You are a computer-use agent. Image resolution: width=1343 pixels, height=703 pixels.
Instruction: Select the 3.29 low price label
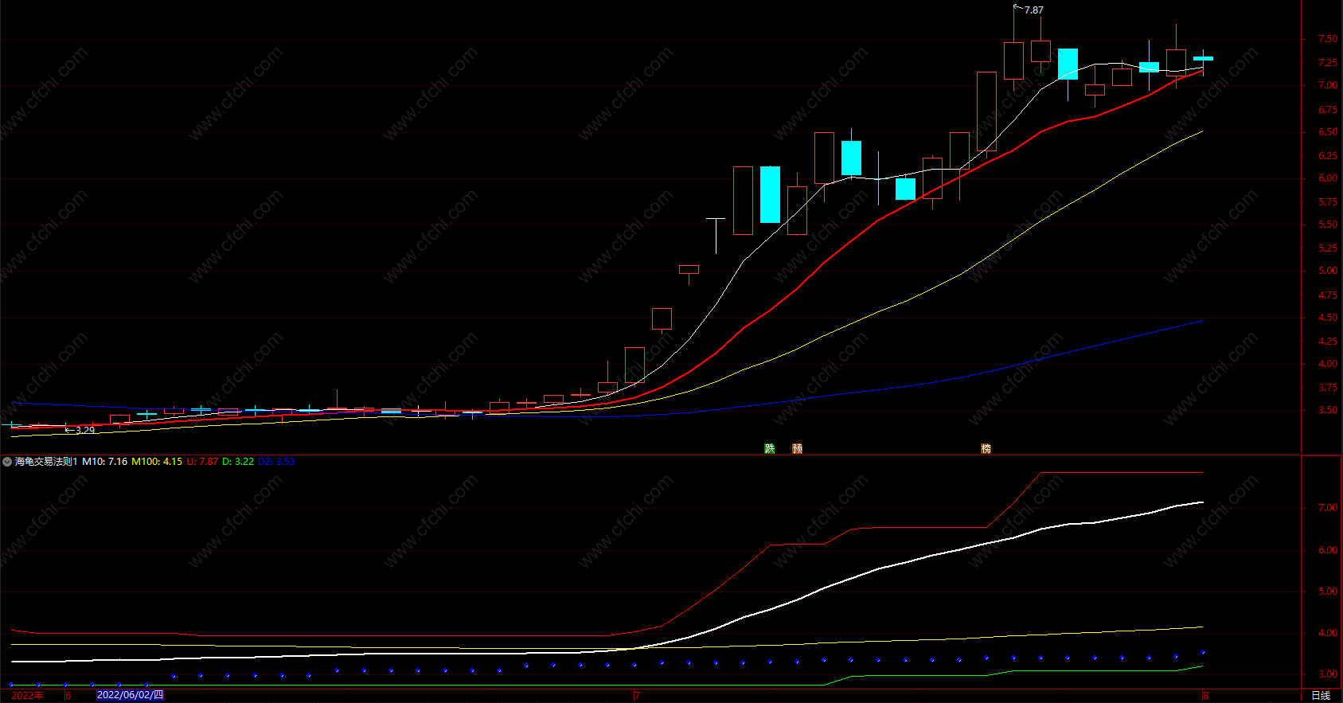[x=85, y=430]
